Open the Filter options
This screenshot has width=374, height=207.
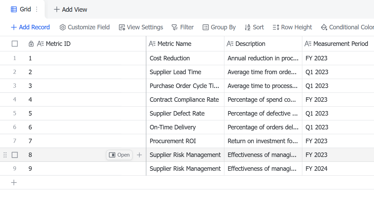coord(182,27)
